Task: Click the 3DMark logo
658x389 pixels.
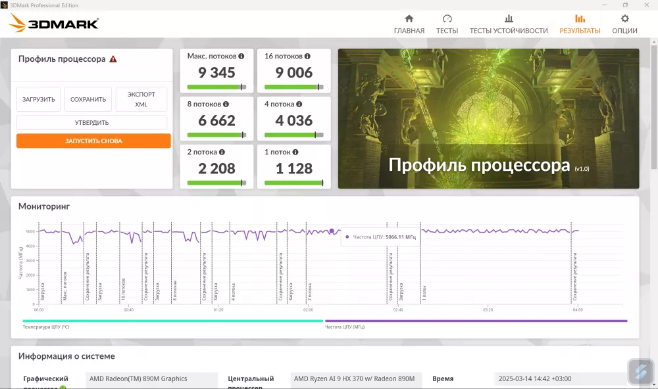Action: click(54, 24)
